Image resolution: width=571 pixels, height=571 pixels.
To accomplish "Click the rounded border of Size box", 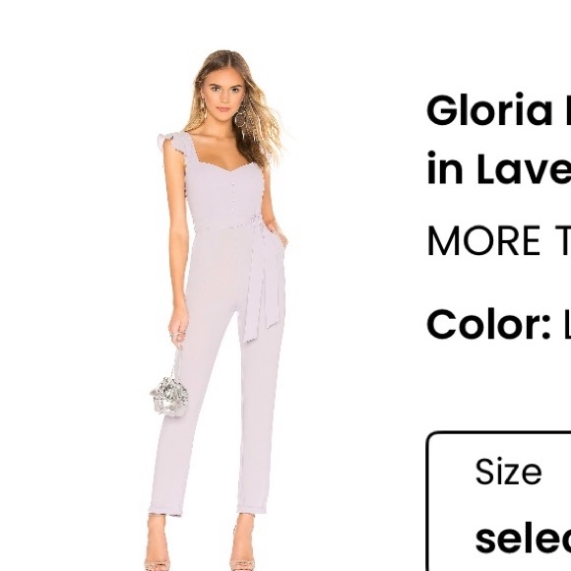I will [x=427, y=501].
